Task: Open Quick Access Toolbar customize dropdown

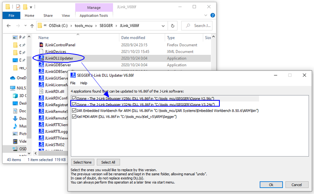Action: 31,7
